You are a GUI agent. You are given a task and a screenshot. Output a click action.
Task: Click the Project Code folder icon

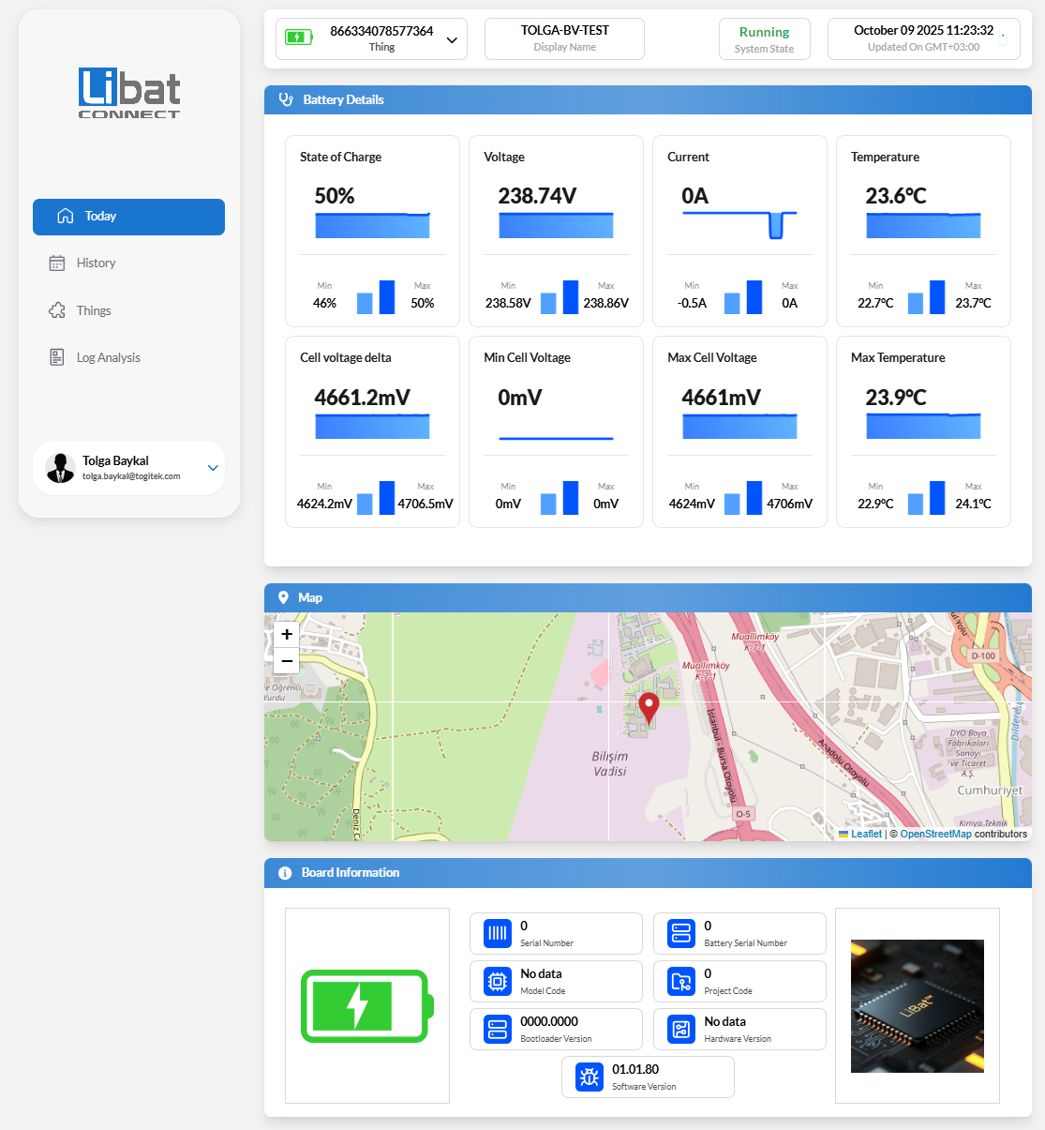(680, 981)
